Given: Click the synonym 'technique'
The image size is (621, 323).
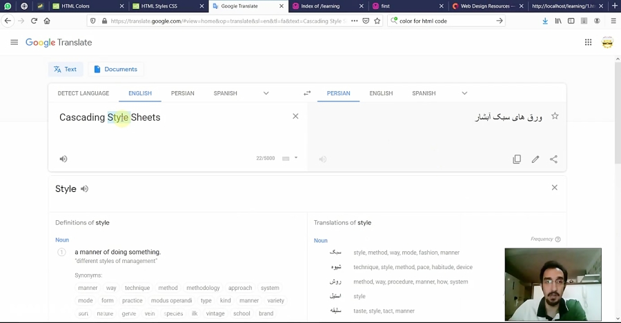Looking at the screenshot, I should pos(137,288).
